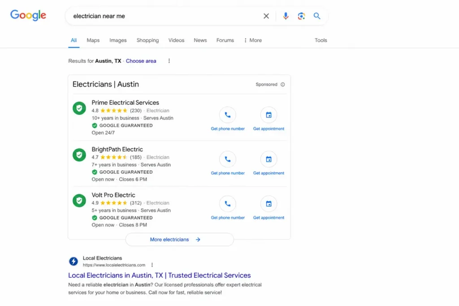Open the Shopping tab
The image size is (459, 306).
tap(147, 40)
